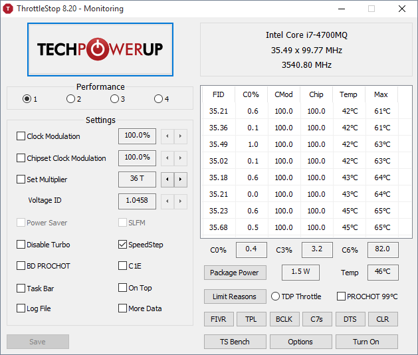Increase Voltage ID with right arrow
418x355 pixels.
point(181,201)
